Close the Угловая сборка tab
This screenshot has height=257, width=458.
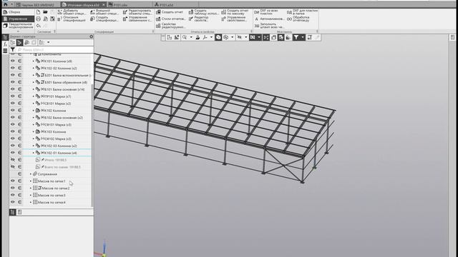coord(103,5)
